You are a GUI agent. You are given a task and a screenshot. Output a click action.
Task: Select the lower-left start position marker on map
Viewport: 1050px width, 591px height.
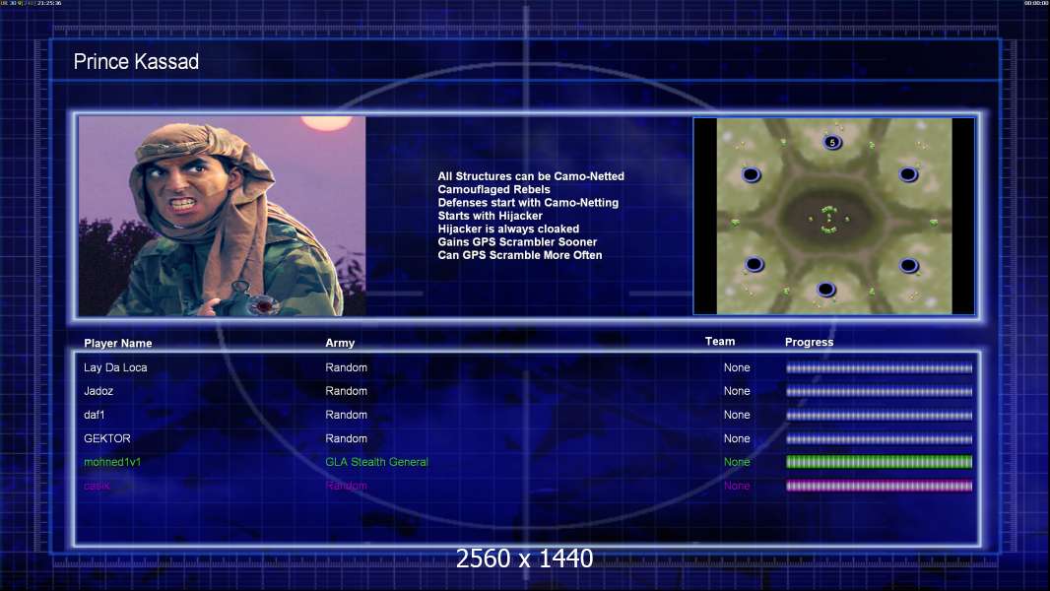[755, 264]
